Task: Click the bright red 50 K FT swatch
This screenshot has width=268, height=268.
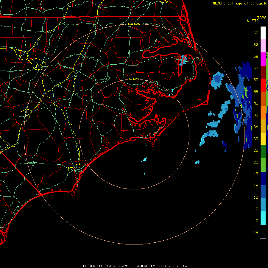Action: pos(263,86)
